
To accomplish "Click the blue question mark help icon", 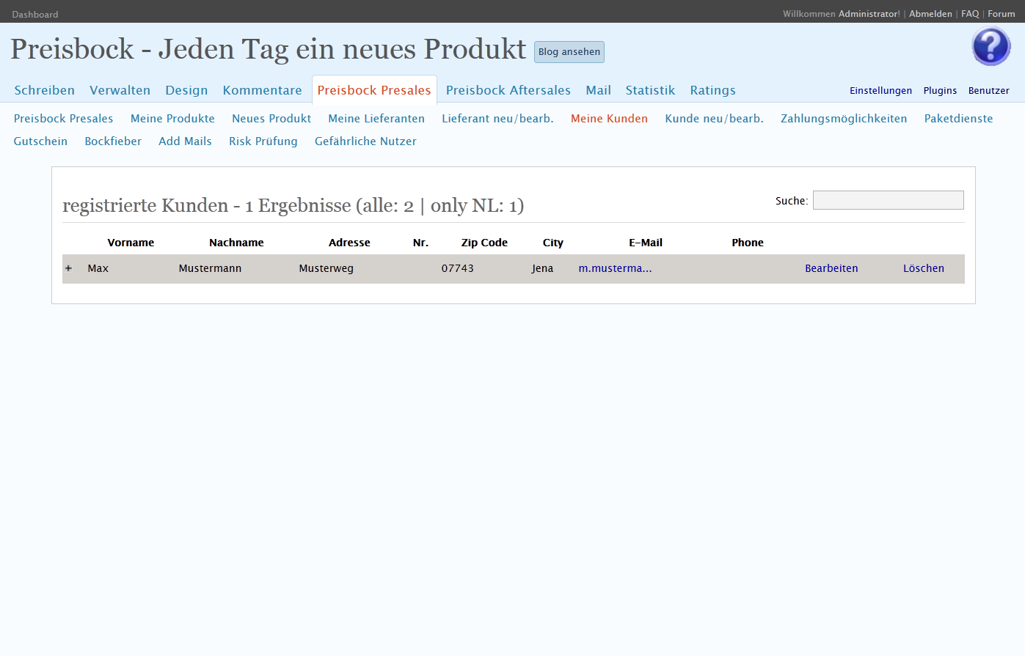I will tap(991, 46).
